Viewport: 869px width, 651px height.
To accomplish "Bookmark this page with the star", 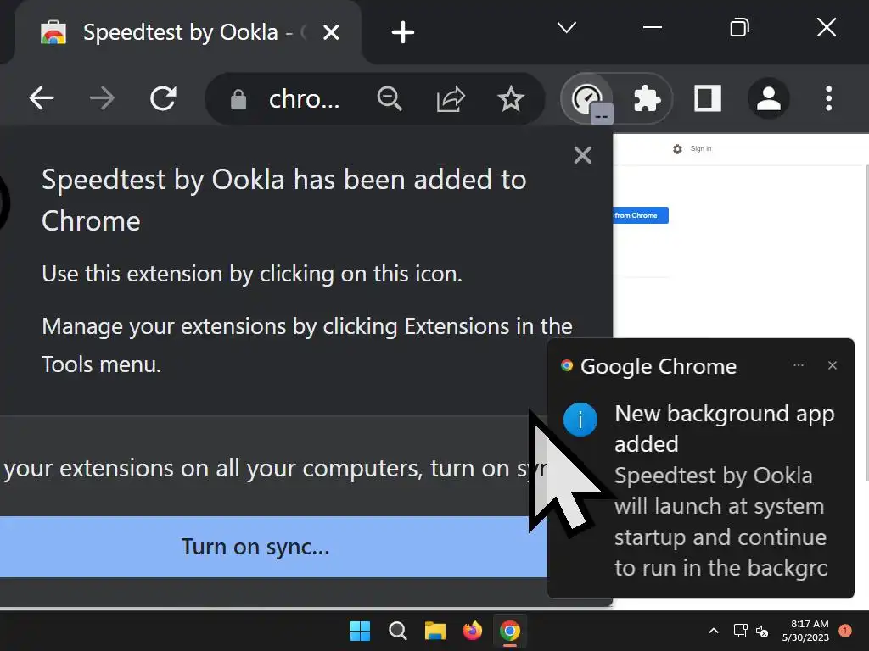I will pyautogui.click(x=510, y=99).
